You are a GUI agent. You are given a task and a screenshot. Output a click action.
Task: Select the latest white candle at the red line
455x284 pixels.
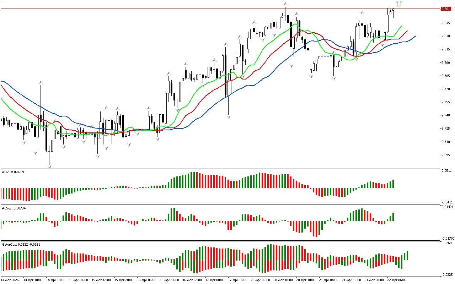tap(394, 10)
